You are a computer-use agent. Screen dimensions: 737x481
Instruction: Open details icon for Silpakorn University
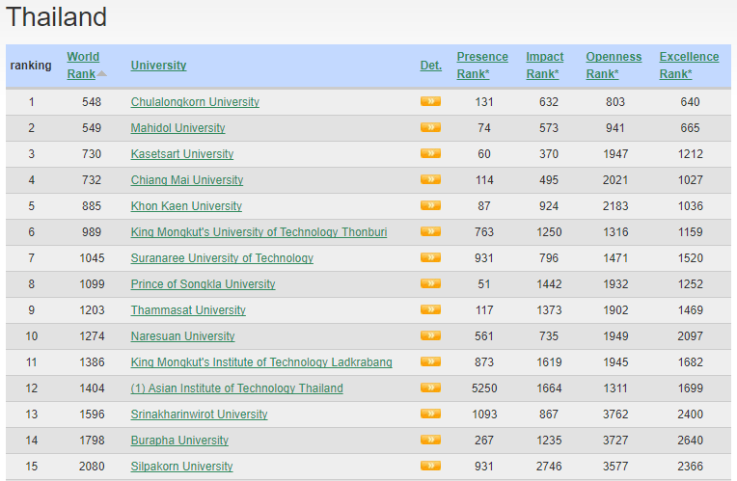pyautogui.click(x=430, y=466)
